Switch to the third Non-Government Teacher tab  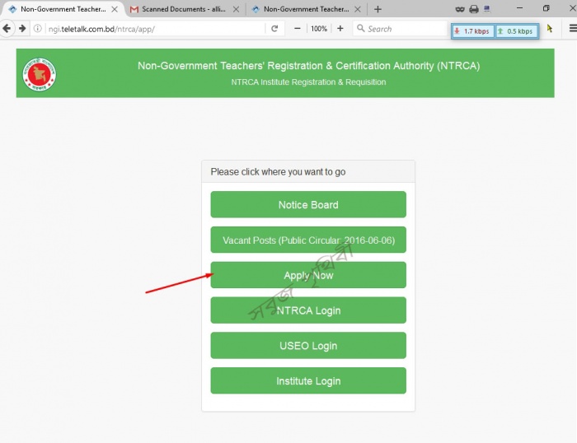[x=306, y=9]
